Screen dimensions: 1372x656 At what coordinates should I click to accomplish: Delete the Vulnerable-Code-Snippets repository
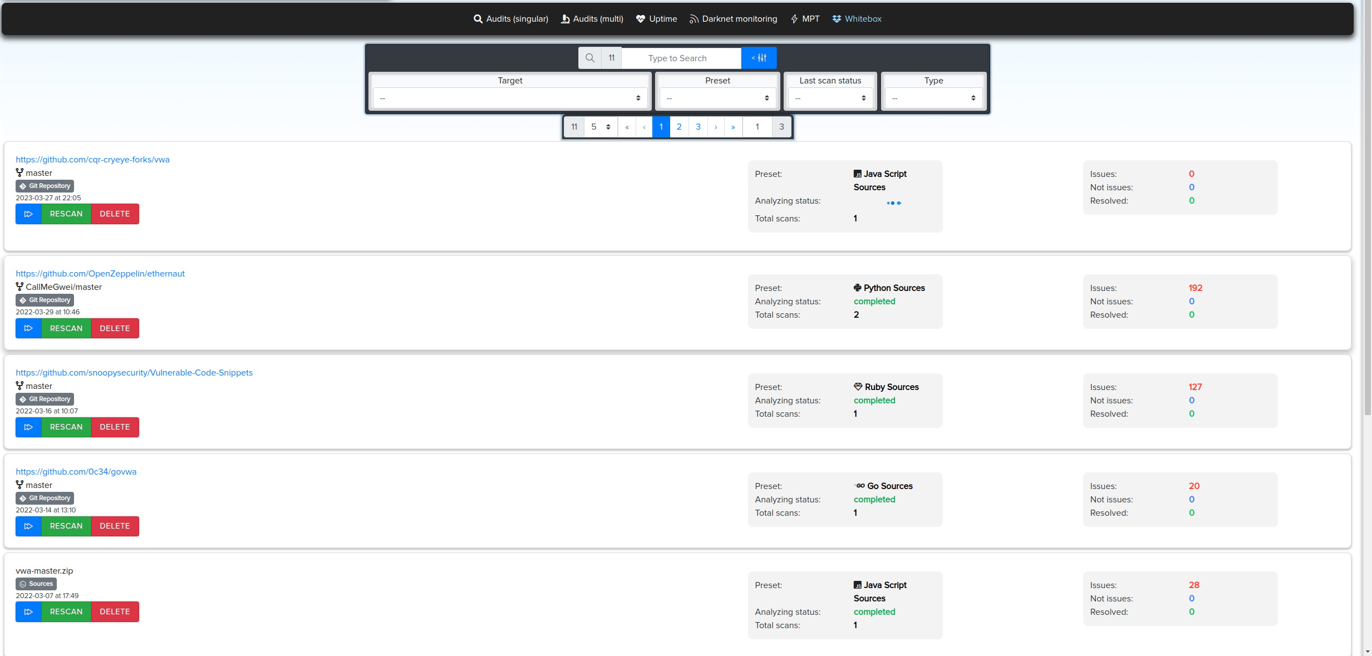coord(115,427)
